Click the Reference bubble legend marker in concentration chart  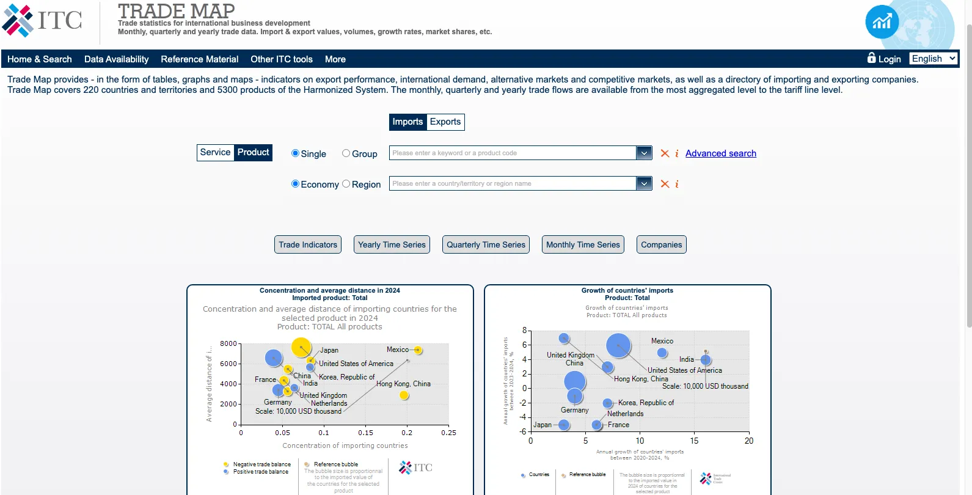coord(307,464)
